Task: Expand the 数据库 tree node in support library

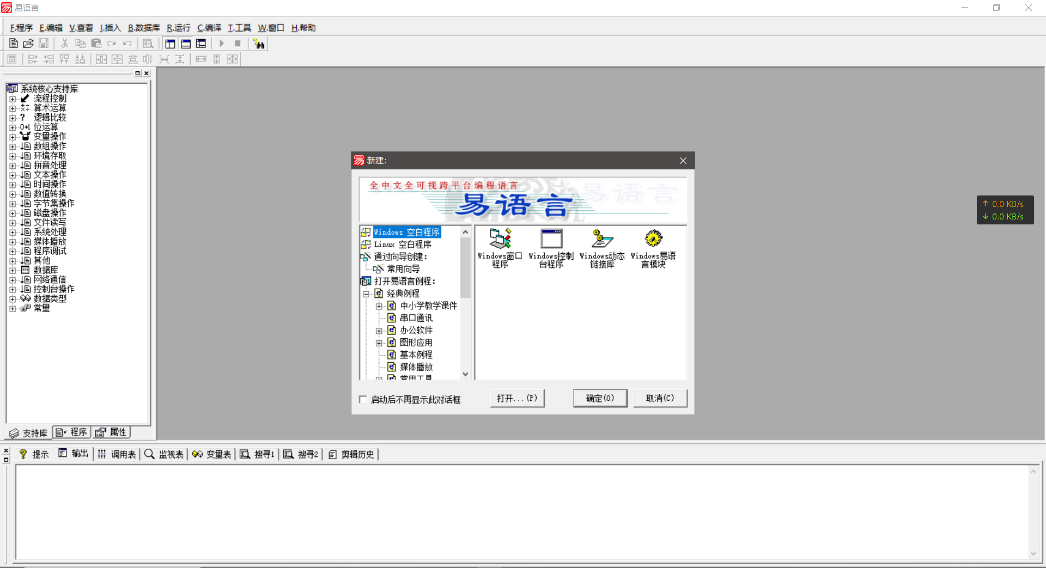Action: coord(13,270)
